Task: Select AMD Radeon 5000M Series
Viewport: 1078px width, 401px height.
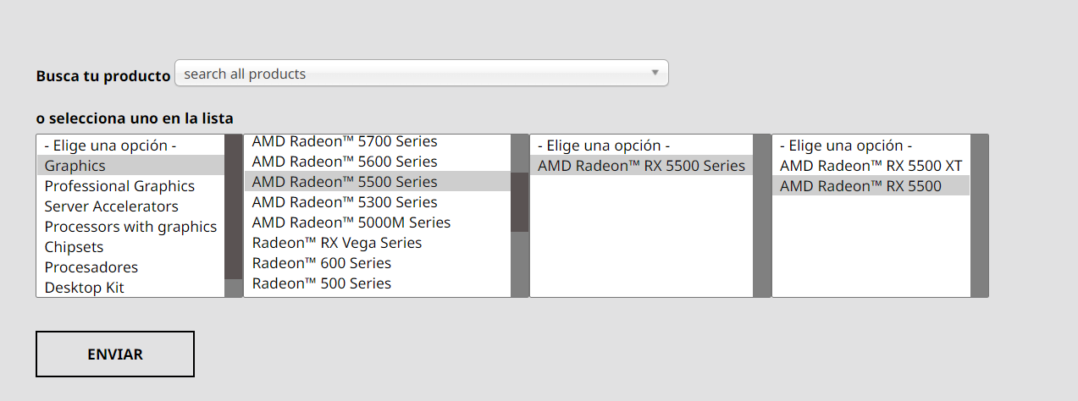Action: (x=351, y=222)
